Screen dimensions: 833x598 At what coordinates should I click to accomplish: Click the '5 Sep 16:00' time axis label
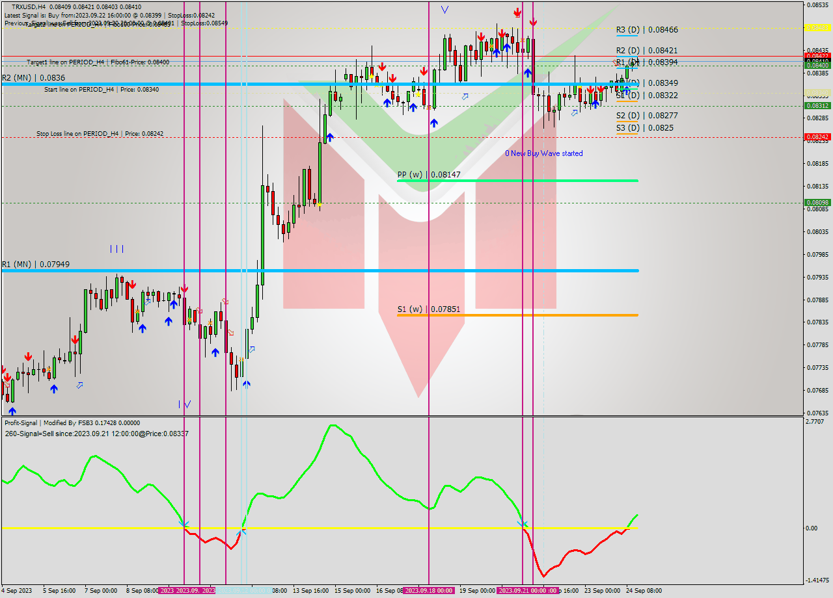pos(58,591)
